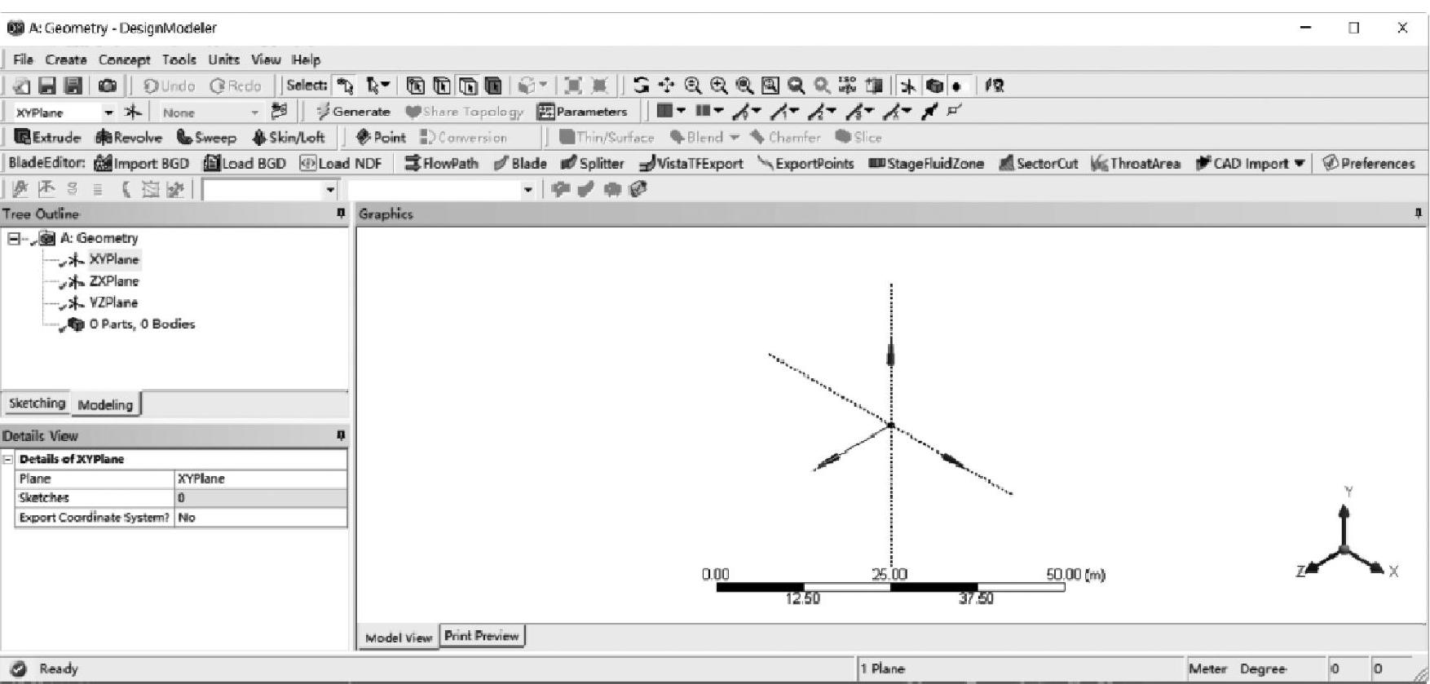1430x684 pixels.
Task: Click the Revolve tool
Action: [129, 137]
